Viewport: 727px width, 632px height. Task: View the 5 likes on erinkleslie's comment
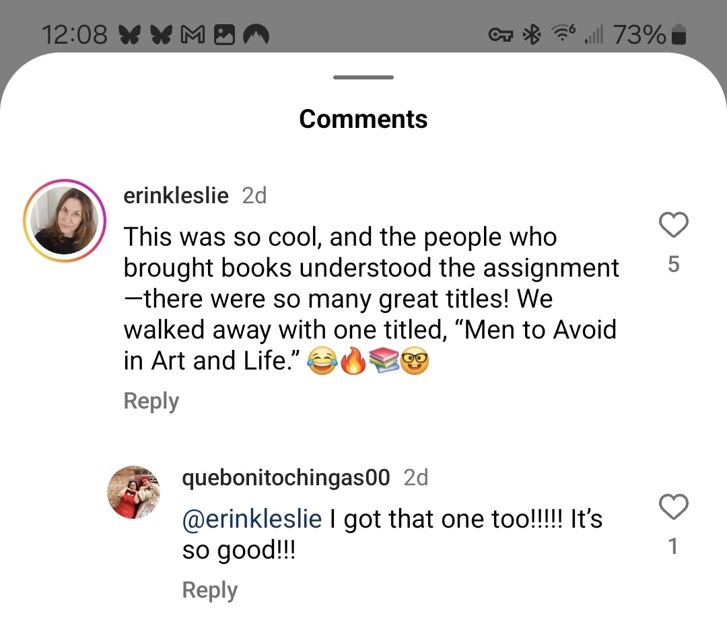tap(673, 265)
